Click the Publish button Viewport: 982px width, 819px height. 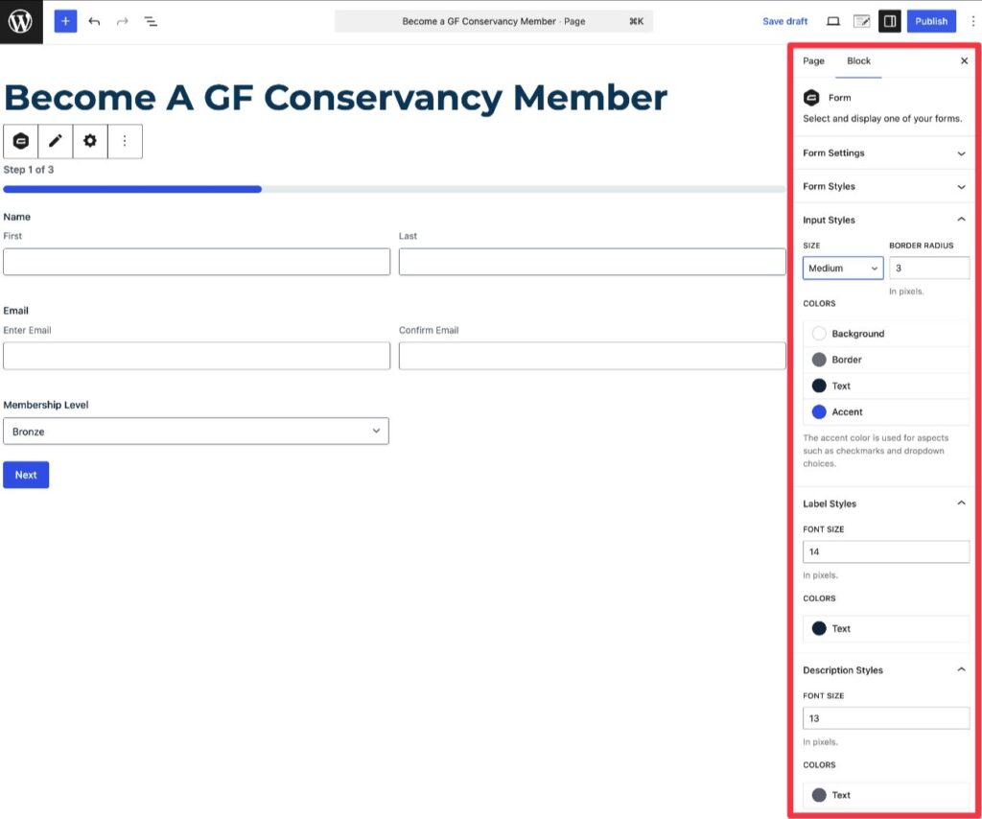click(x=931, y=21)
